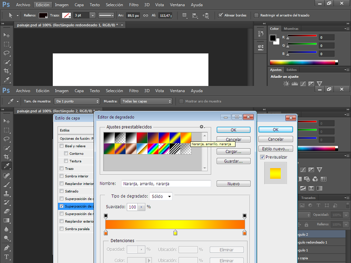Open stroke line style dropdown
This screenshot has height=263, width=351.
click(x=106, y=15)
